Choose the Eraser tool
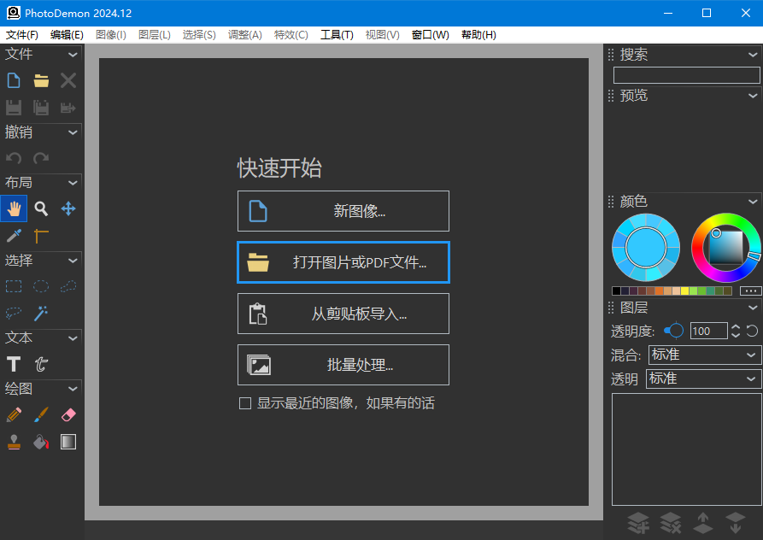 [67, 414]
